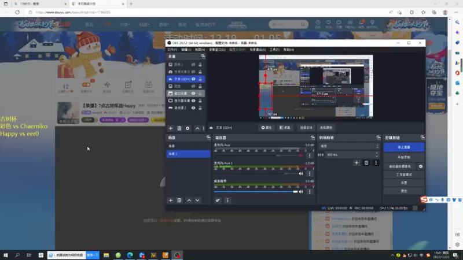Toggle lock on 文本 (GDI+) source
Image resolution: width=463 pixels, height=260 pixels.
pyautogui.click(x=200, y=79)
